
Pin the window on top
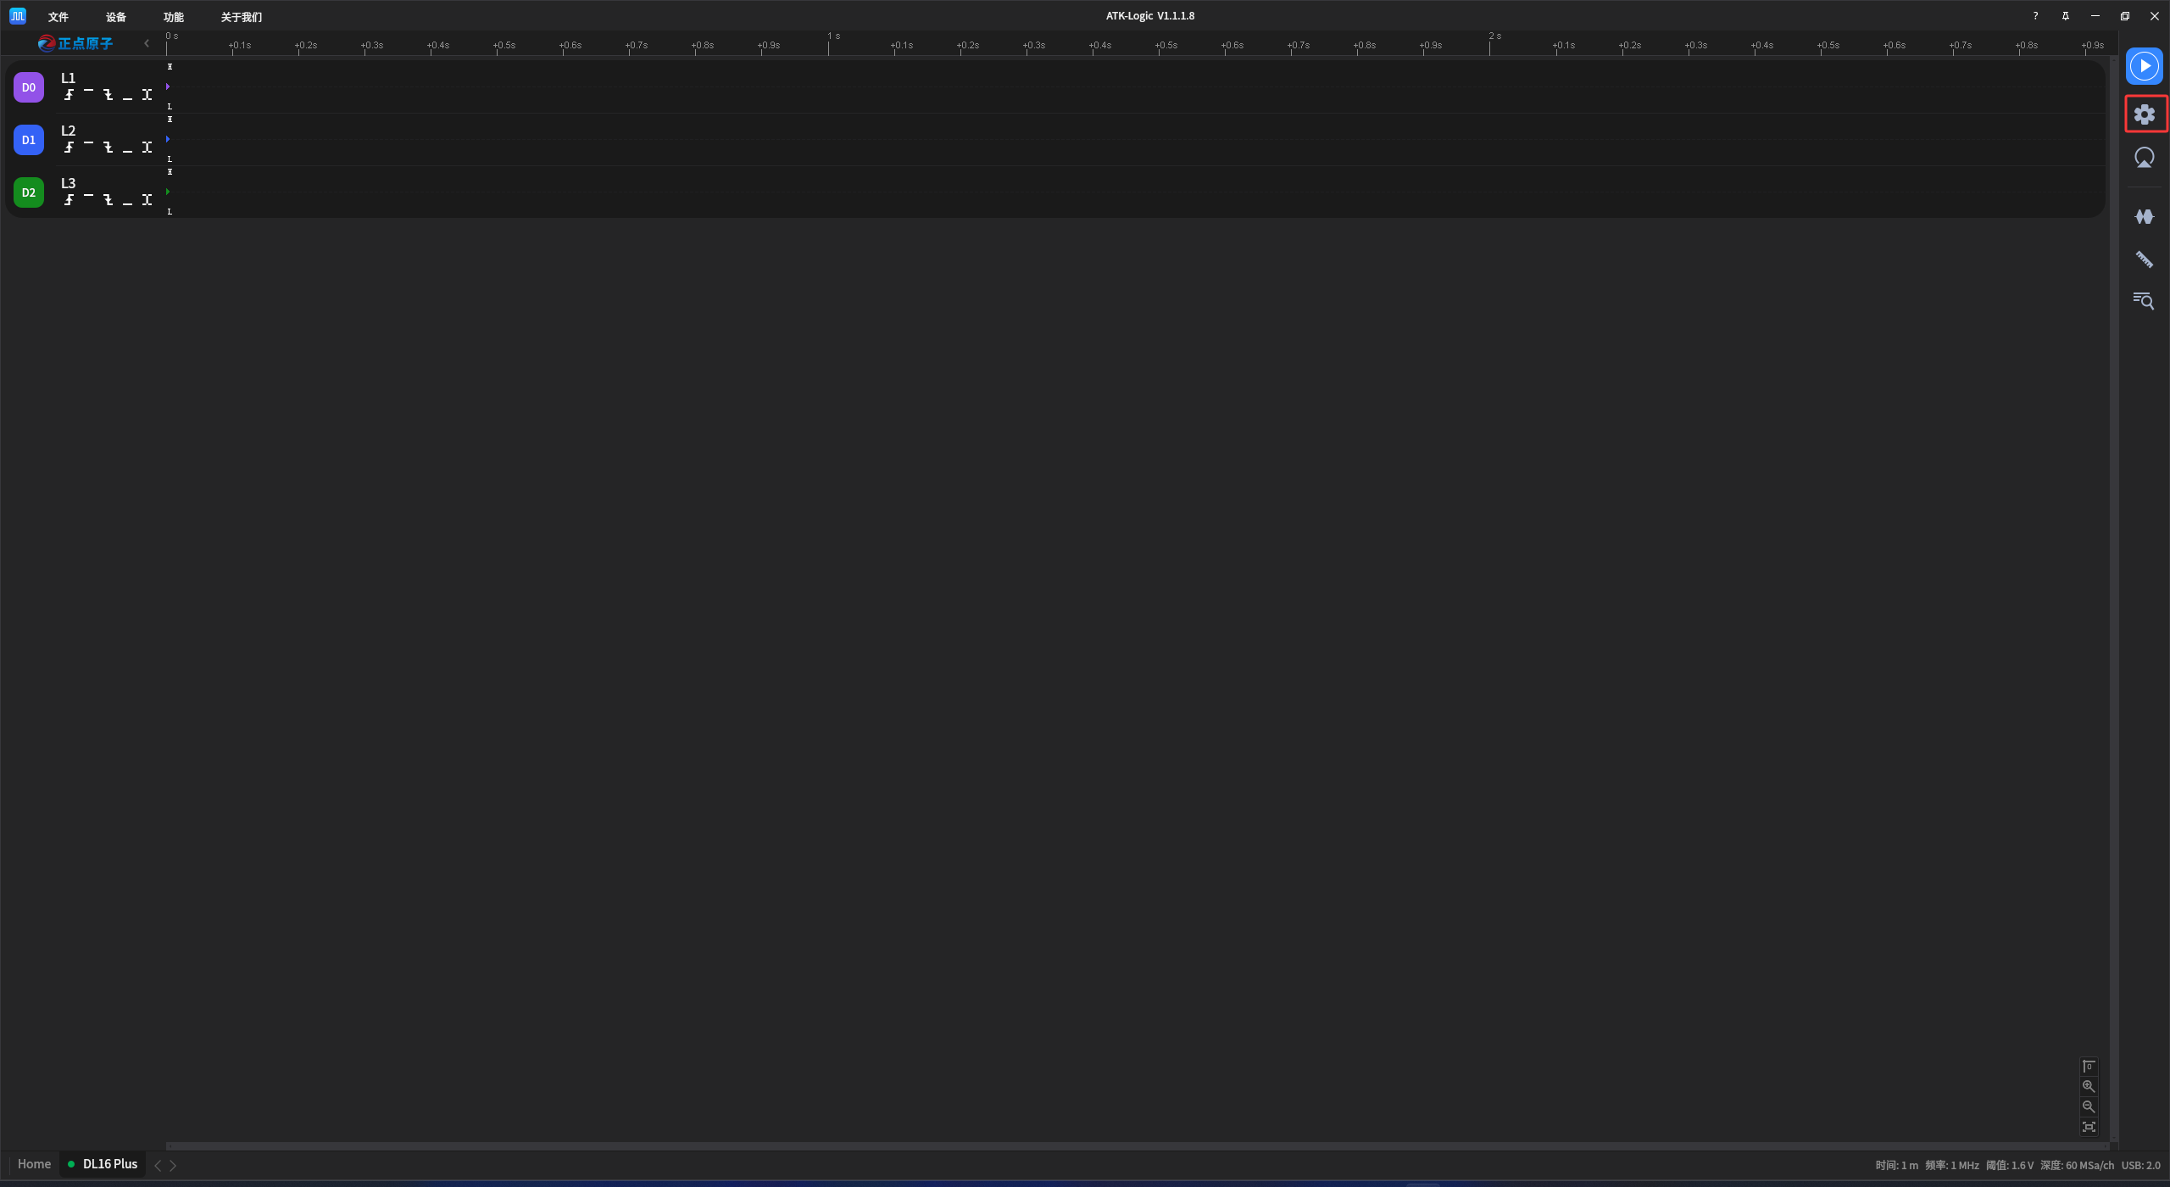2066,16
